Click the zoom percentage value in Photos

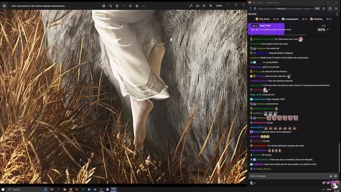click(219, 6)
